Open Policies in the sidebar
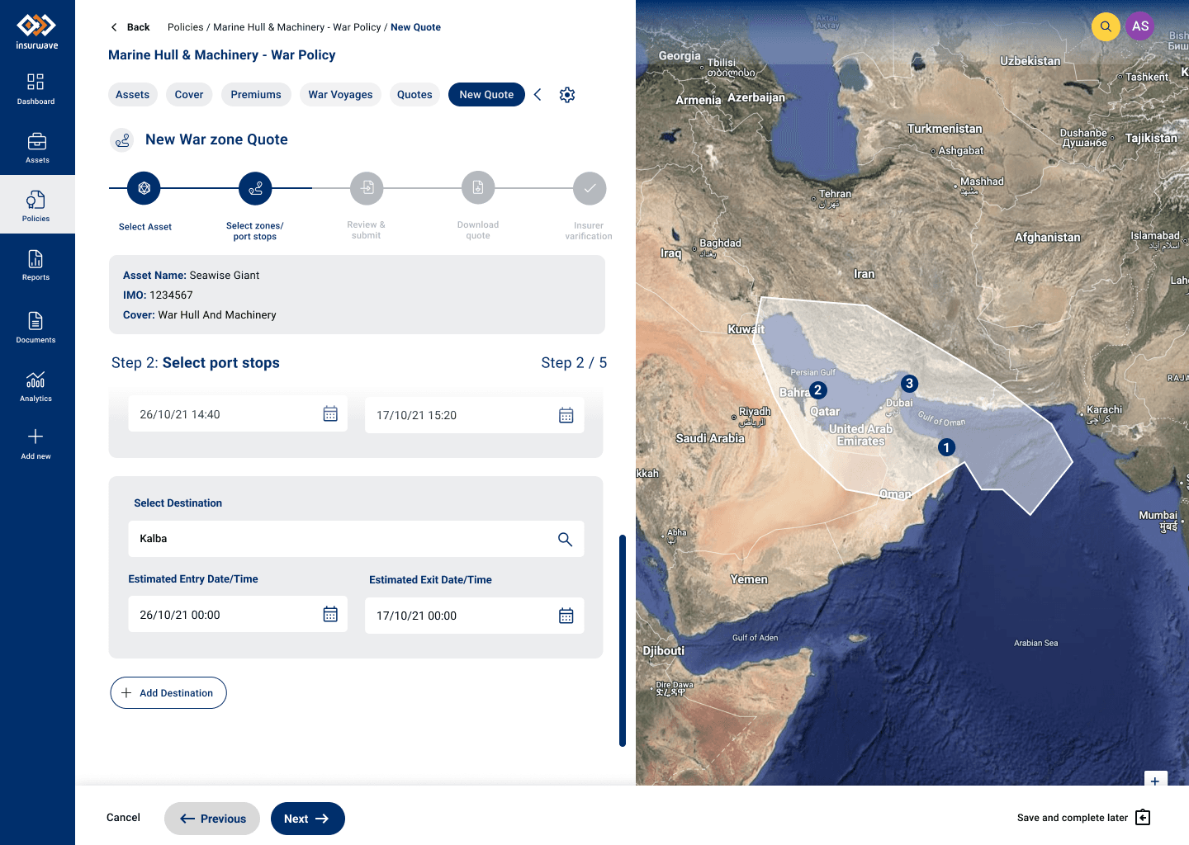 (36, 205)
